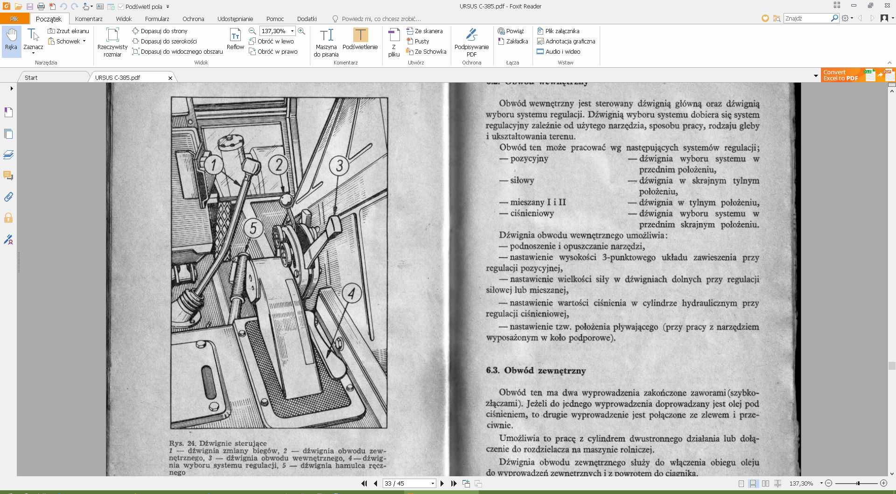The image size is (896, 494).
Task: Enable facing pages view in status bar
Action: click(x=765, y=484)
